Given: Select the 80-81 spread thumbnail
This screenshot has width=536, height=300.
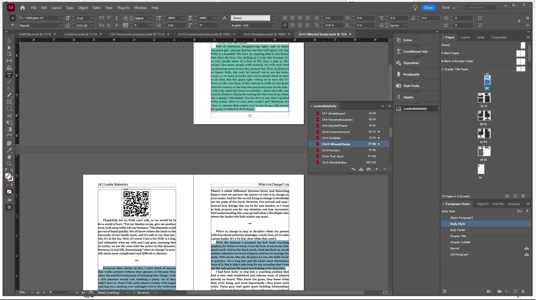Looking at the screenshot, I should [x=484, y=116].
